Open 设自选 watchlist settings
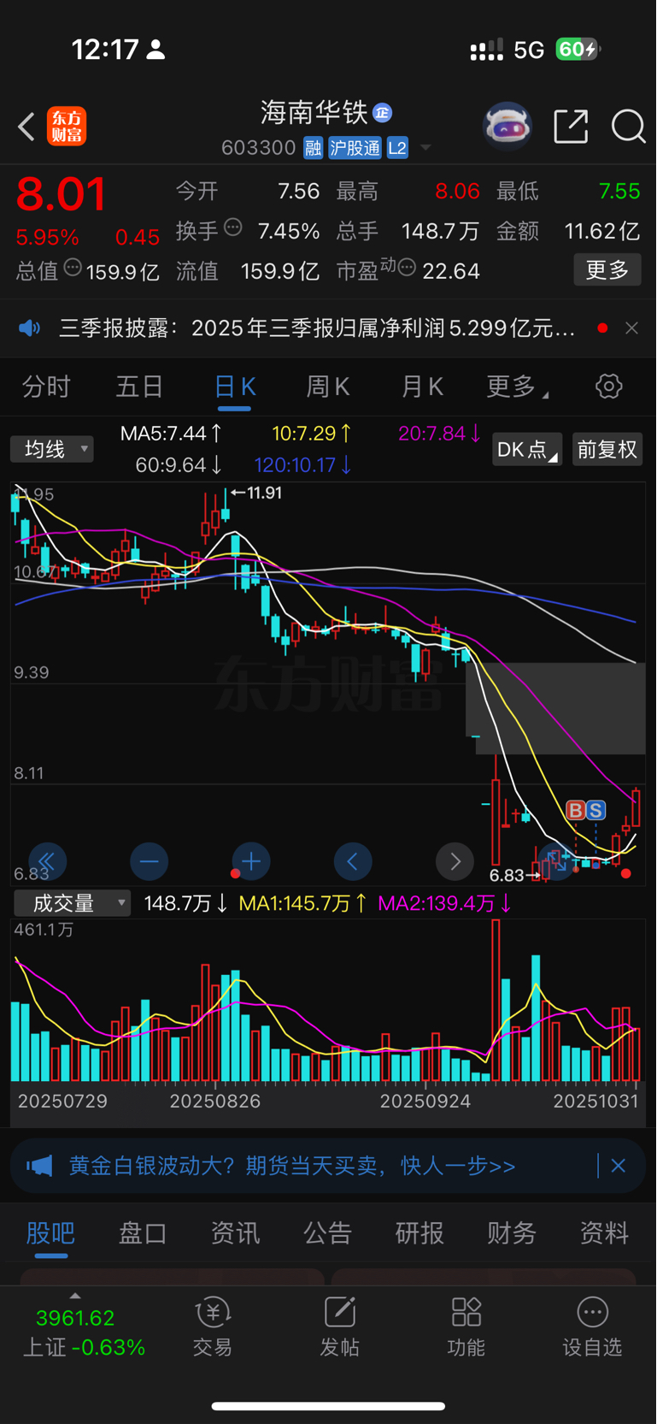The width and height of the screenshot is (657, 1424). tap(592, 1328)
